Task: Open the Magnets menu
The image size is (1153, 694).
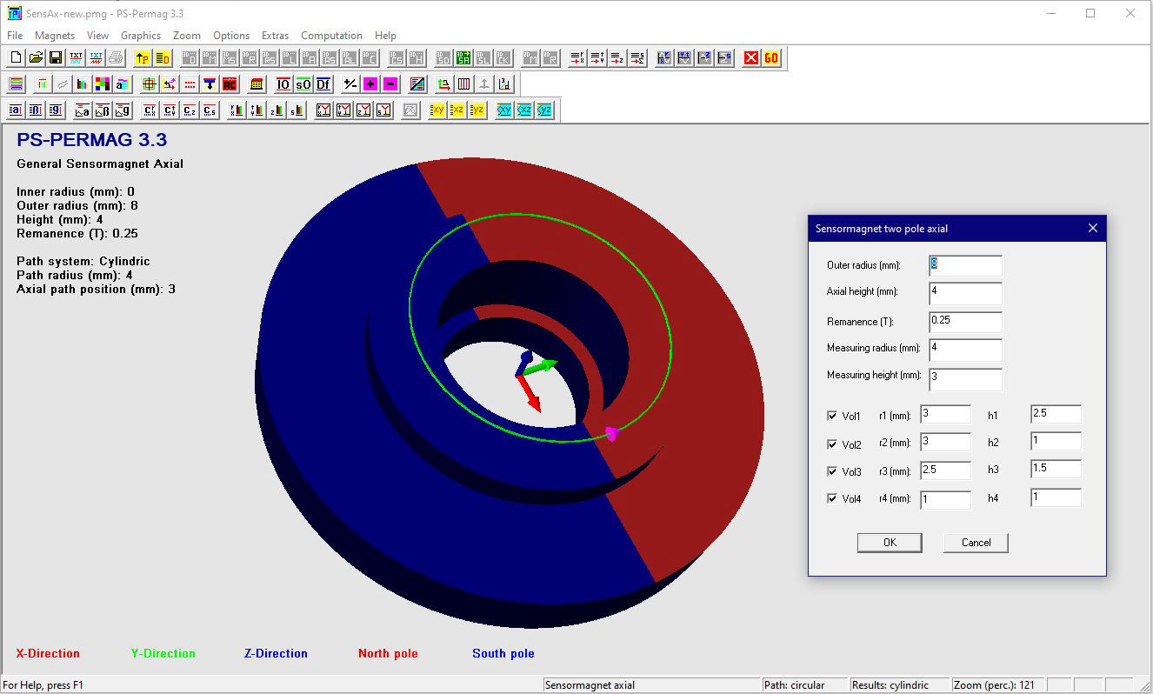Action: coord(55,36)
